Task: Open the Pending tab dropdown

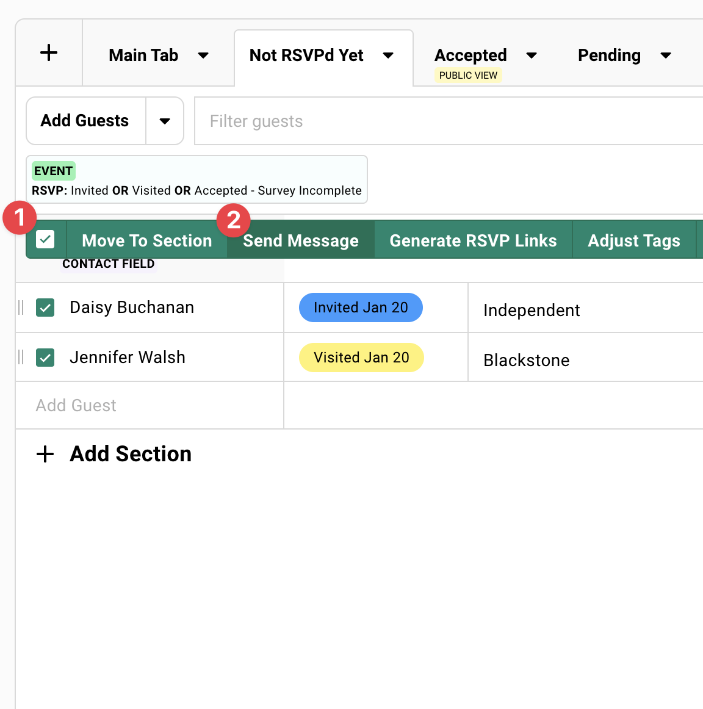Action: (665, 55)
